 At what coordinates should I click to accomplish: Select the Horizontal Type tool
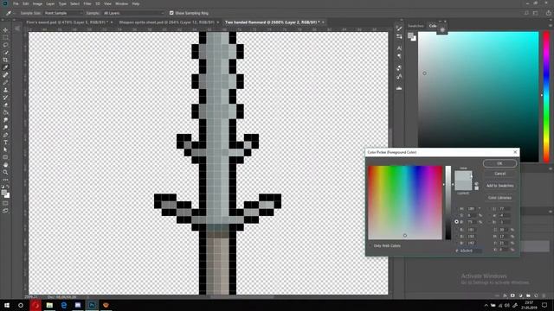pyautogui.click(x=5, y=142)
